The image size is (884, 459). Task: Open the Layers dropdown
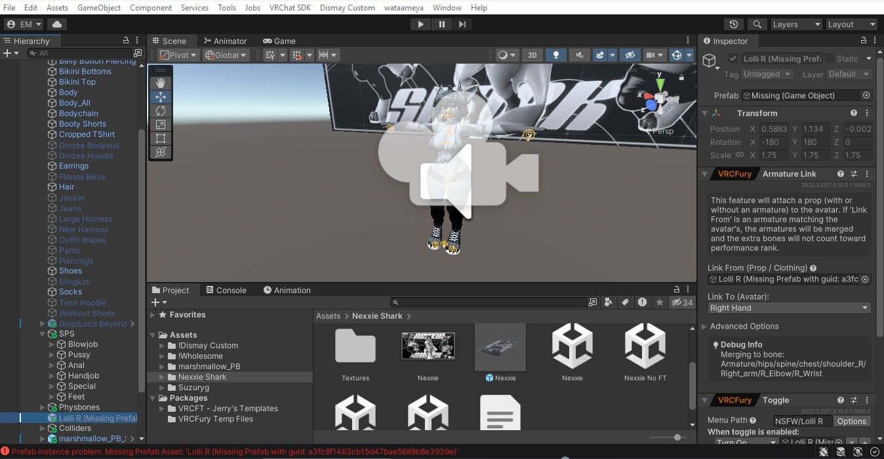coord(795,24)
